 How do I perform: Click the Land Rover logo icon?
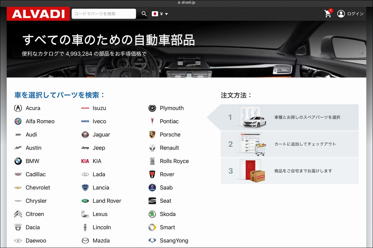(x=85, y=201)
